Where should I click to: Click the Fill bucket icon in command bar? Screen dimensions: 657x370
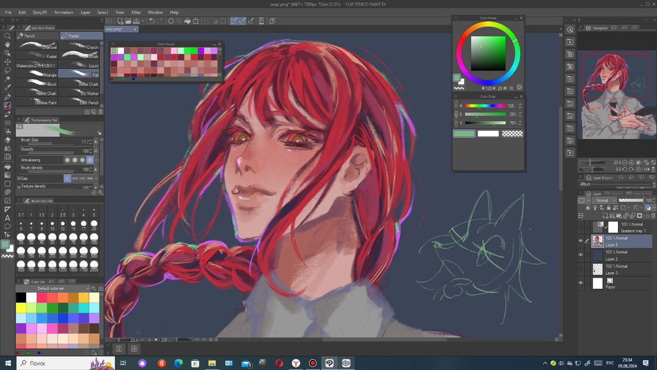pos(188,21)
